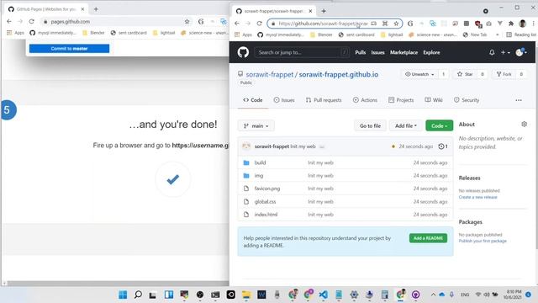Viewport: 538px width, 303px height.
Task: Open the Add file dropdown
Action: pos(406,125)
